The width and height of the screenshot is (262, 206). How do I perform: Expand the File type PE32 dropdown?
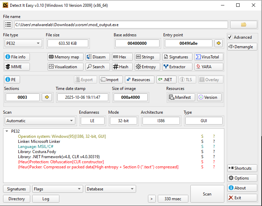(23, 43)
